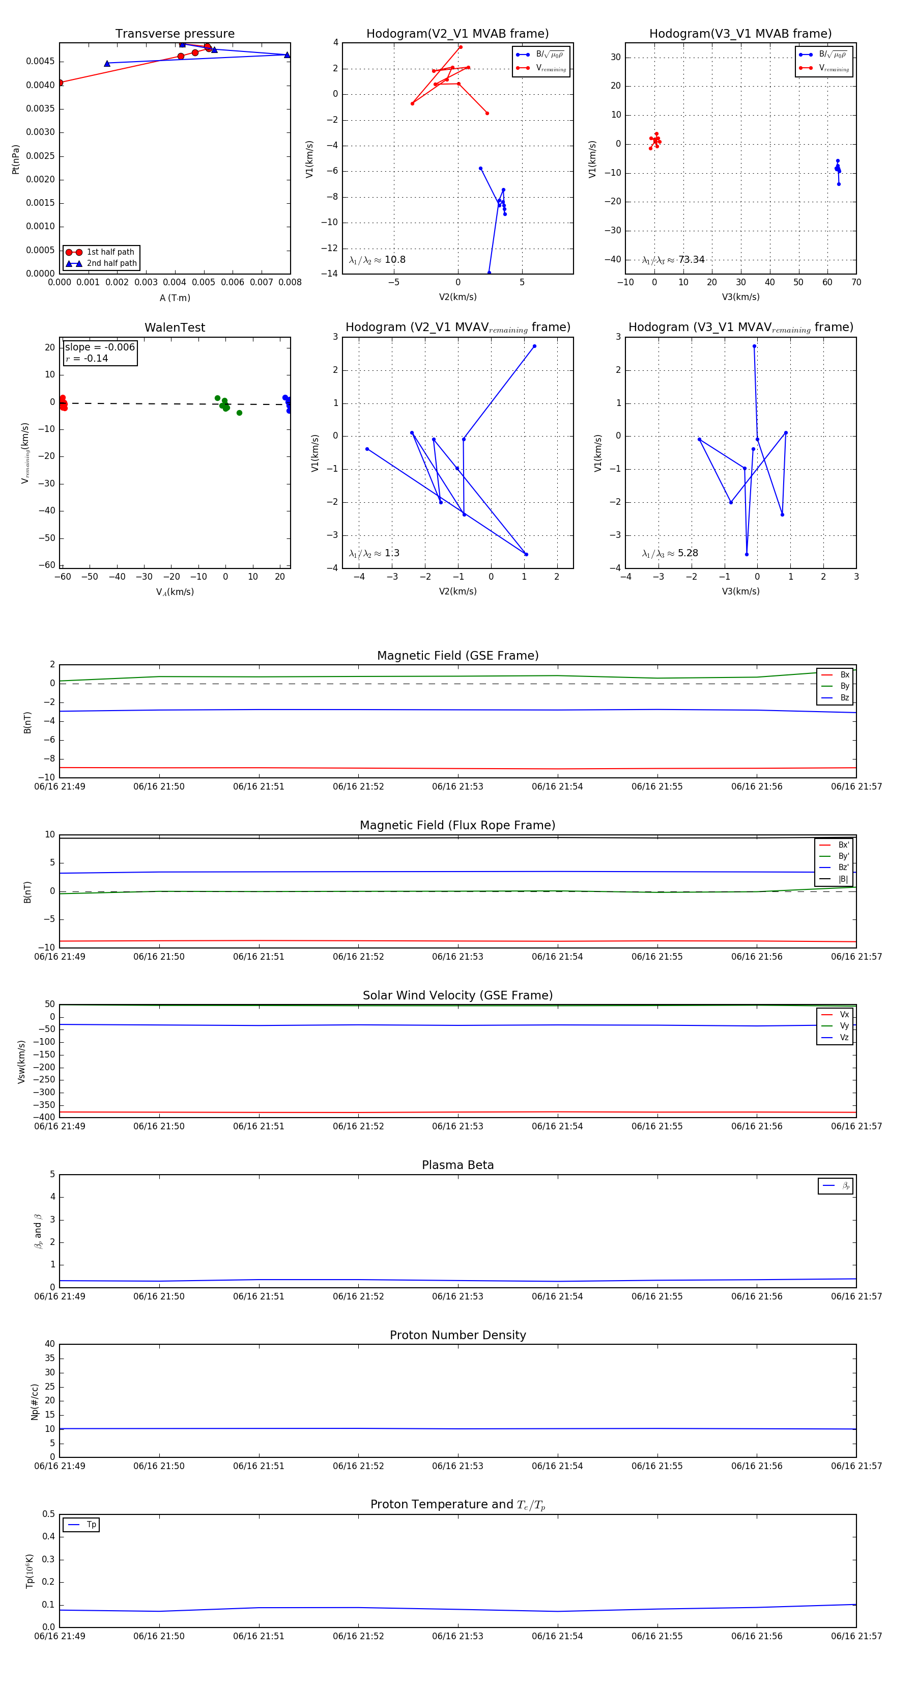Select the By' legend entry
Screen dimensions: 916x1681
(835, 856)
